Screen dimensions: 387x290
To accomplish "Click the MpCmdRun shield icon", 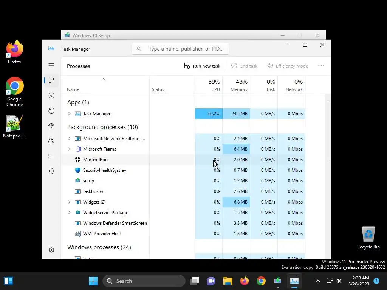I will pos(78,160).
